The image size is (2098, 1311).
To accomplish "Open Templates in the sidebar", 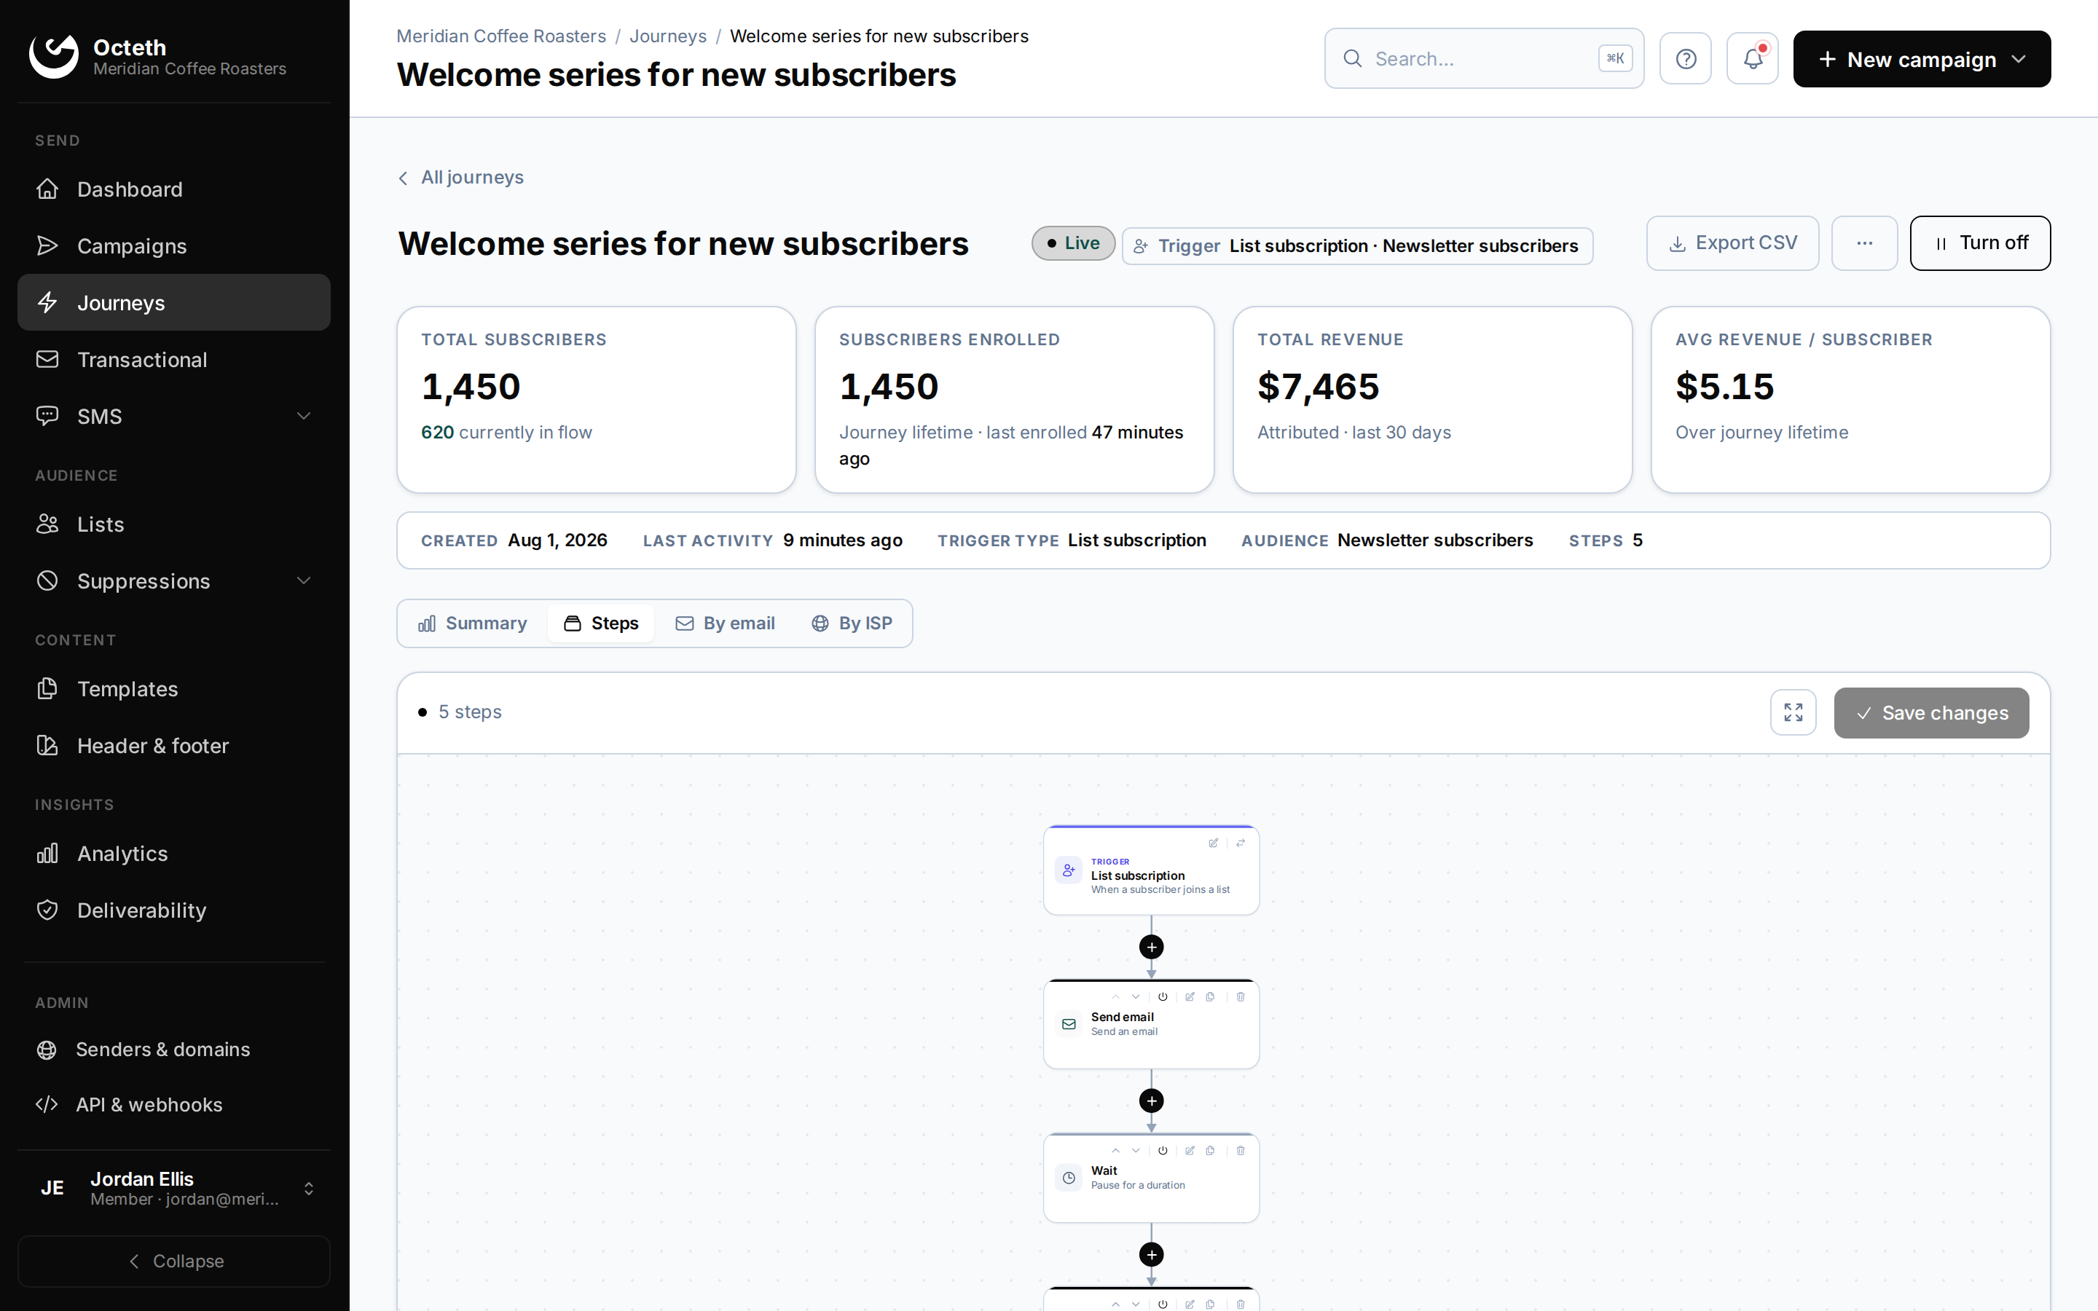I will 173,689.
